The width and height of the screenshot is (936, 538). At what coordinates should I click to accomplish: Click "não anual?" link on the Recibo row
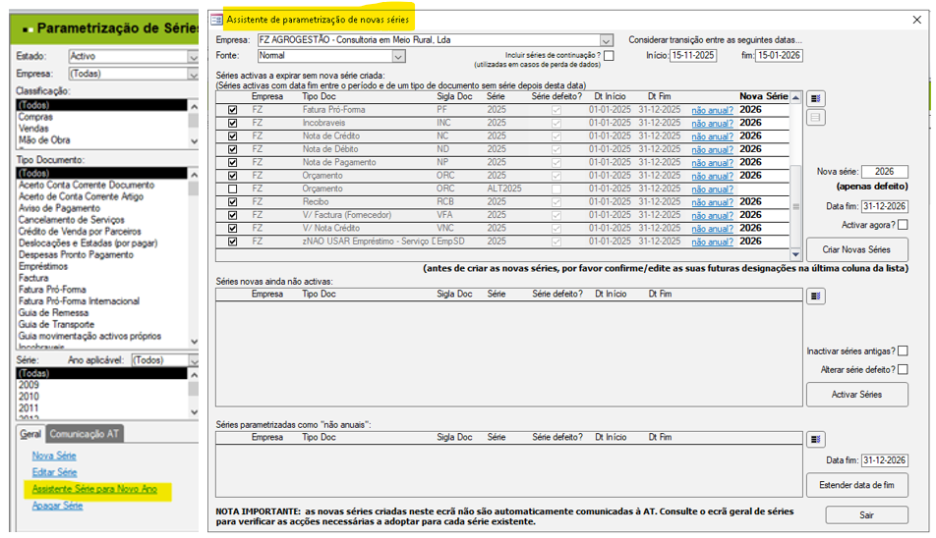(x=712, y=202)
